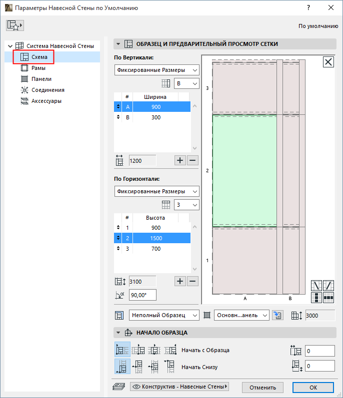
Task: Select the vertical subdivision preview icon
Action: pos(316,298)
